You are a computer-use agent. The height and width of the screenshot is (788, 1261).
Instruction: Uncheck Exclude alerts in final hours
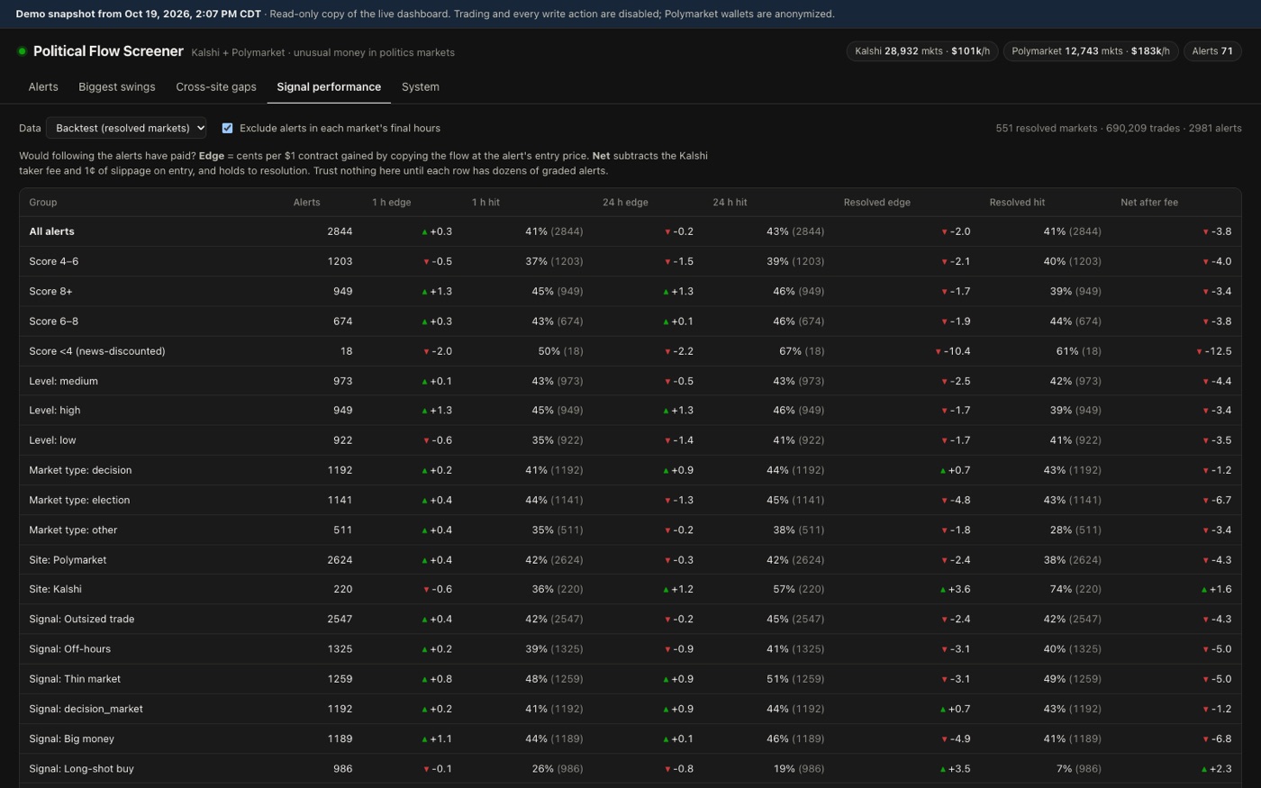click(x=227, y=128)
